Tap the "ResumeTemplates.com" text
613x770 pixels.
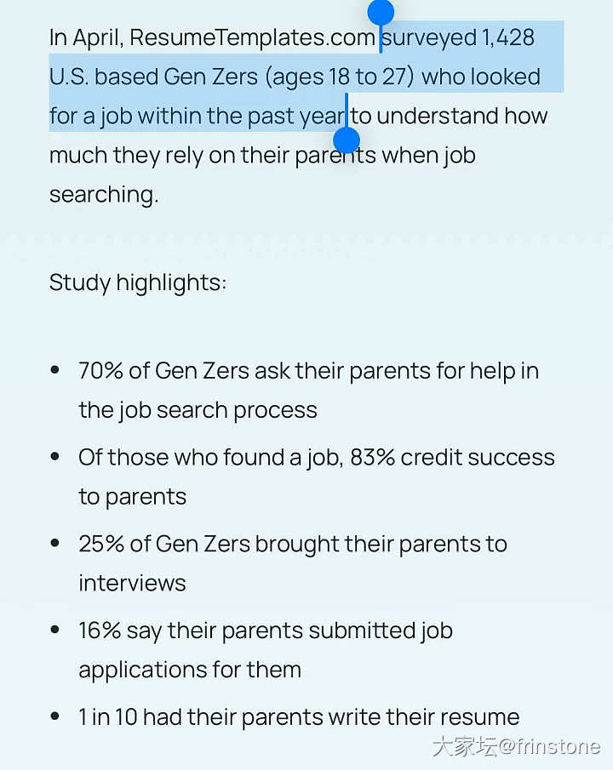click(252, 37)
